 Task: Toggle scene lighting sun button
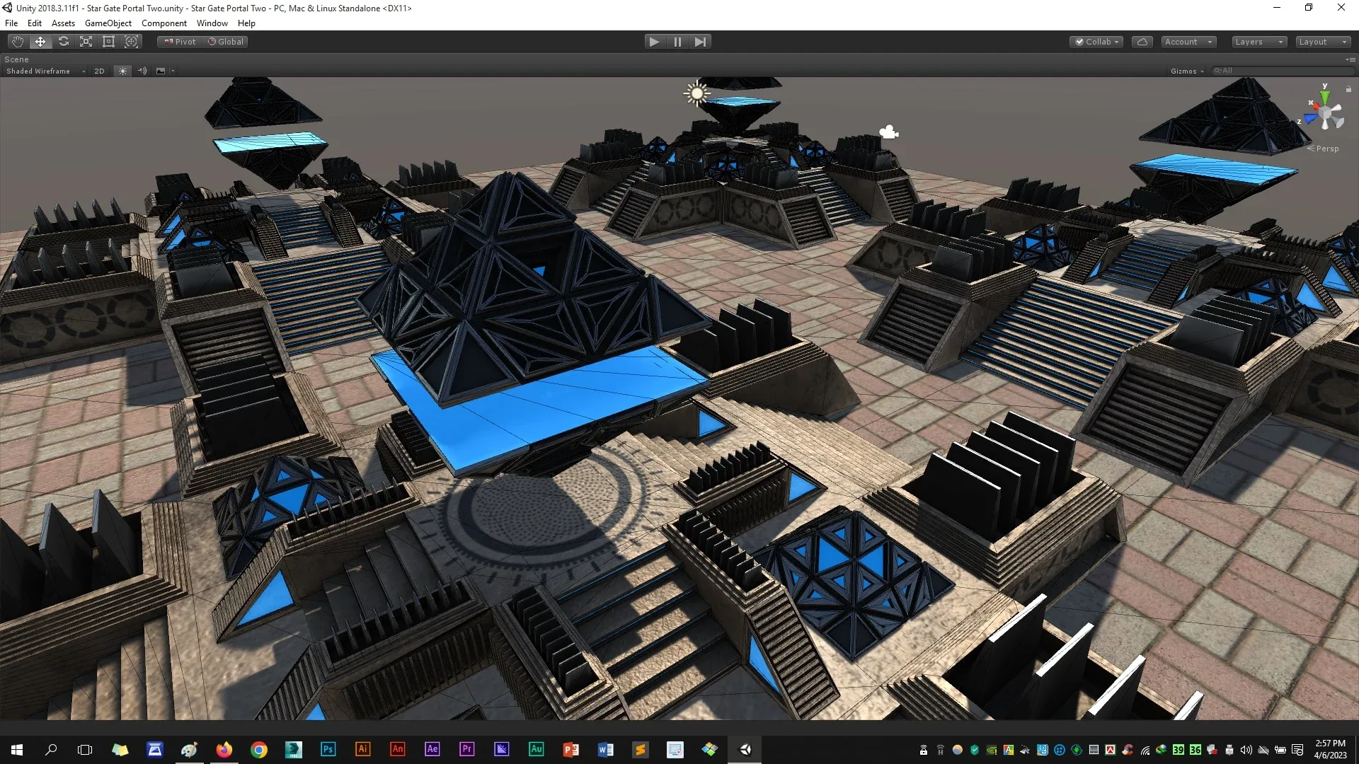pos(122,71)
